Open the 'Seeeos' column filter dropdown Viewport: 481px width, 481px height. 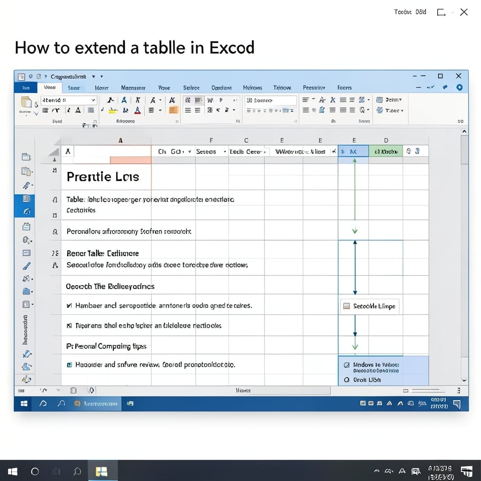point(225,152)
